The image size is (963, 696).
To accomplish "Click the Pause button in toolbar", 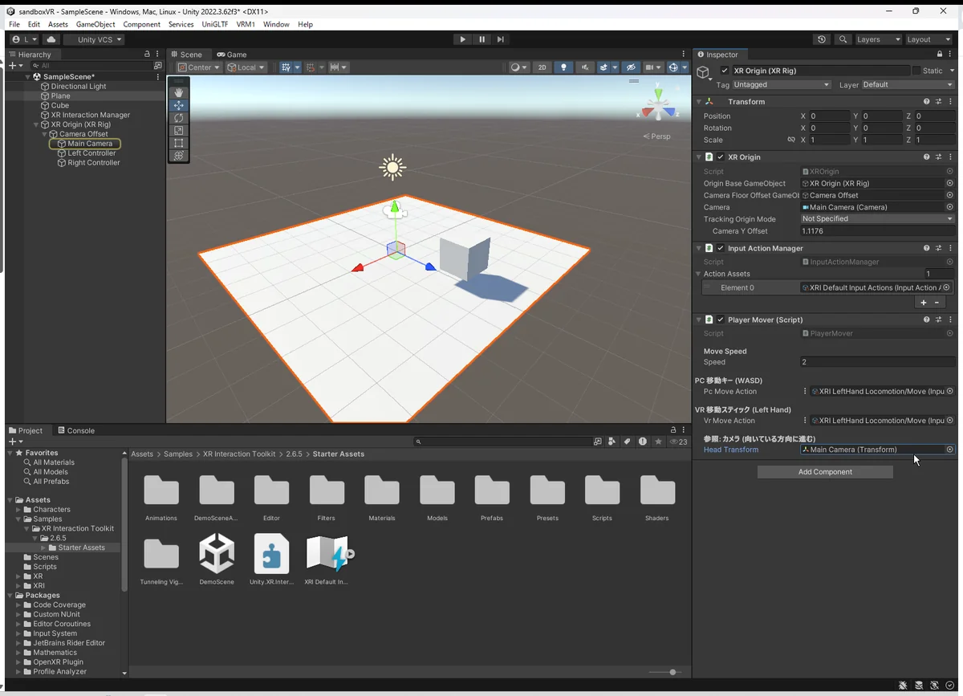I will pos(481,39).
